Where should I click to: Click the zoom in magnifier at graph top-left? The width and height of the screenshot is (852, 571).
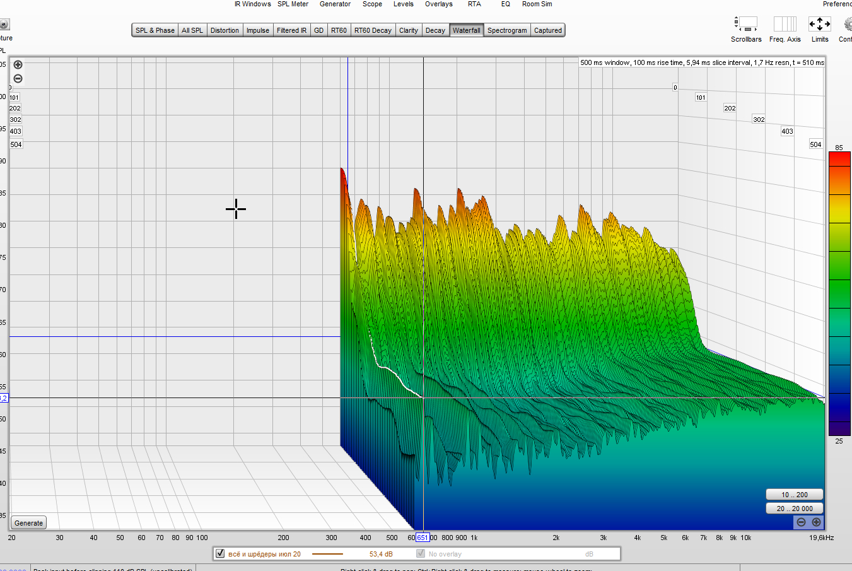click(18, 64)
